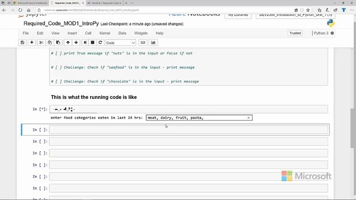Click the Last Checkpoint status text
Image resolution: width=356 pixels, height=200 pixels.
142,24
